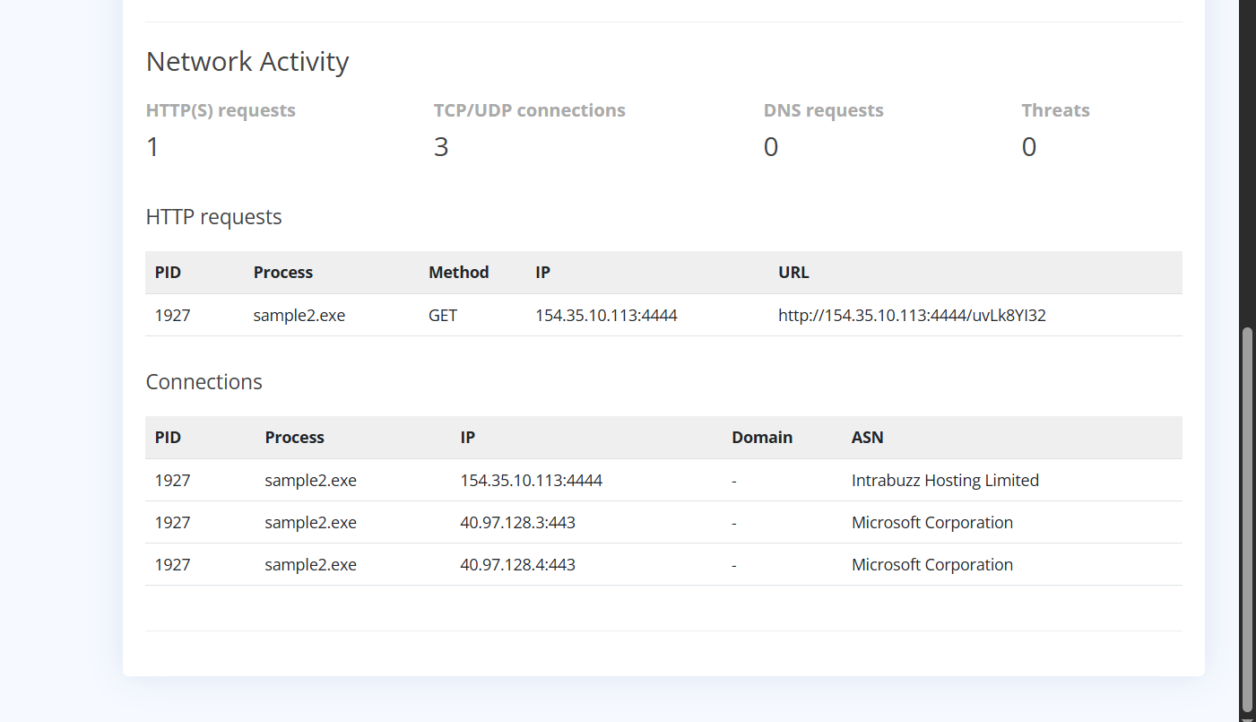This screenshot has height=722, width=1256.
Task: Click the Threats statistic label
Action: coord(1055,110)
